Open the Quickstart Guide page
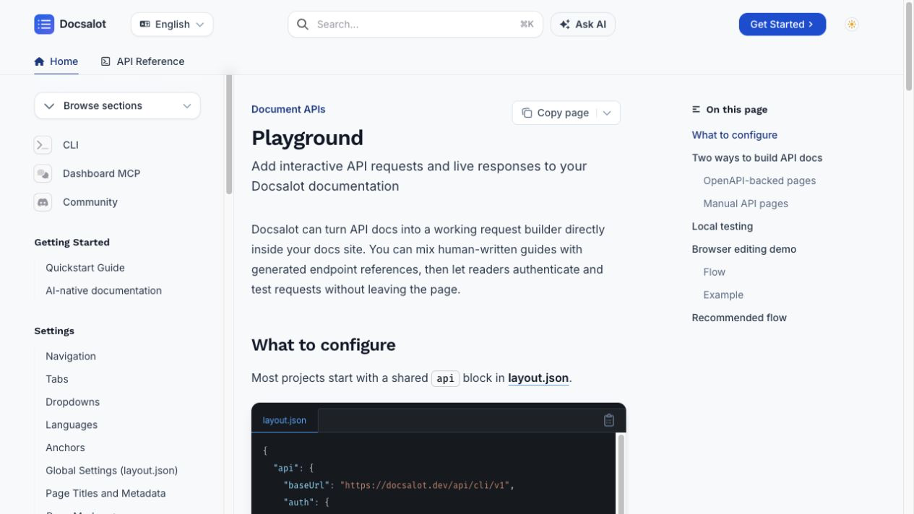Image resolution: width=914 pixels, height=514 pixels. [85, 267]
